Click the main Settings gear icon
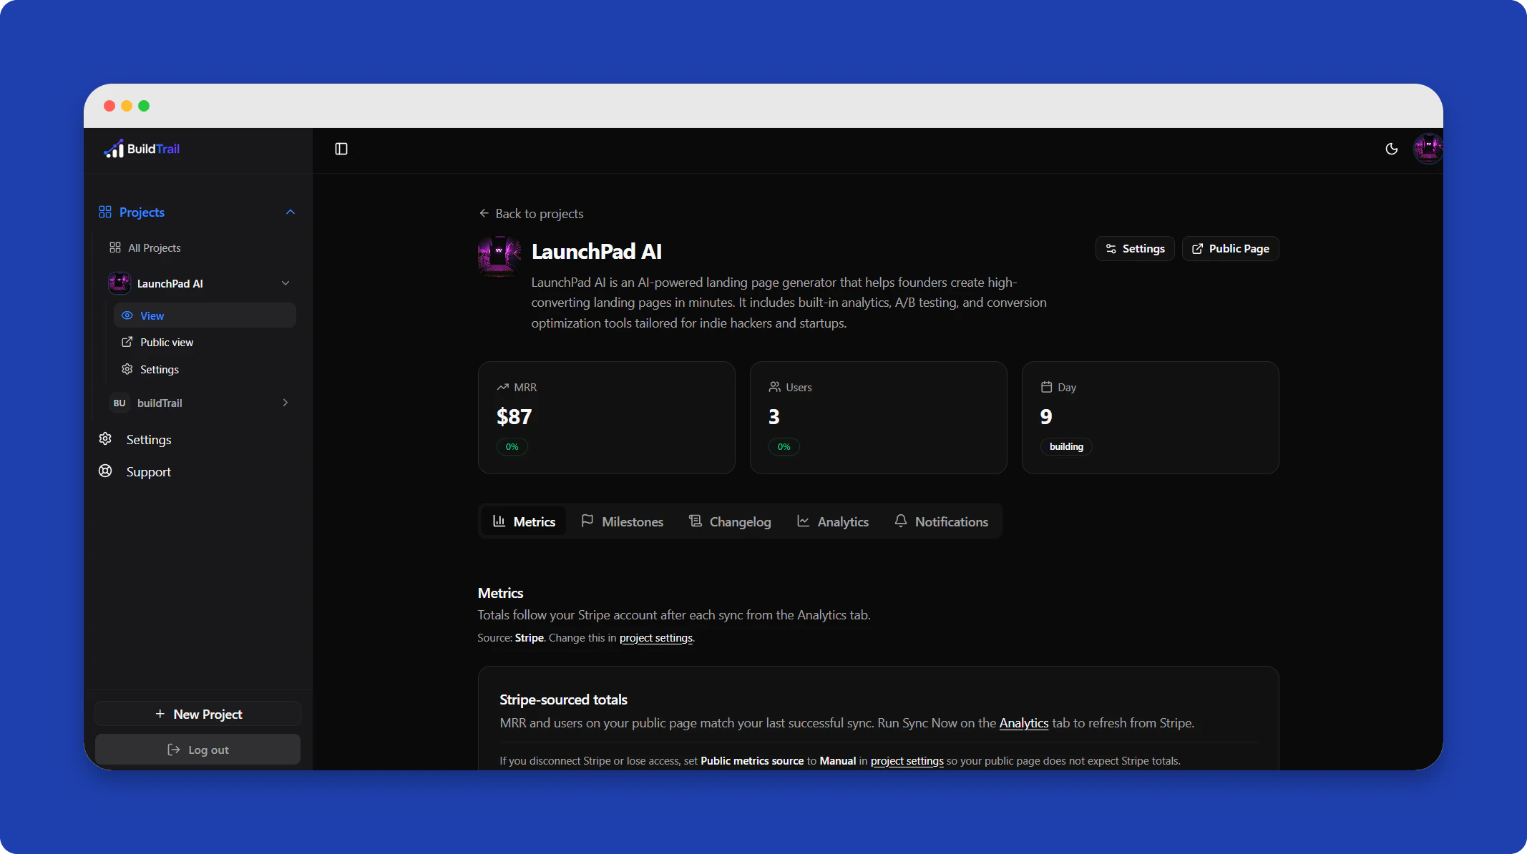The width and height of the screenshot is (1527, 854). 105,438
